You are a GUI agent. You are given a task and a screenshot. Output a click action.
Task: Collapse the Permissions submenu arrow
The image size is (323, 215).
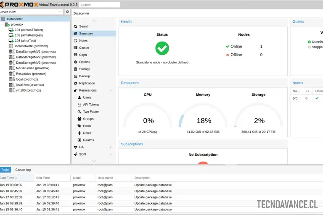coord(111,90)
